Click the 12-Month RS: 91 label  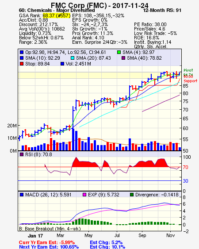pyautogui.click(x=162, y=10)
